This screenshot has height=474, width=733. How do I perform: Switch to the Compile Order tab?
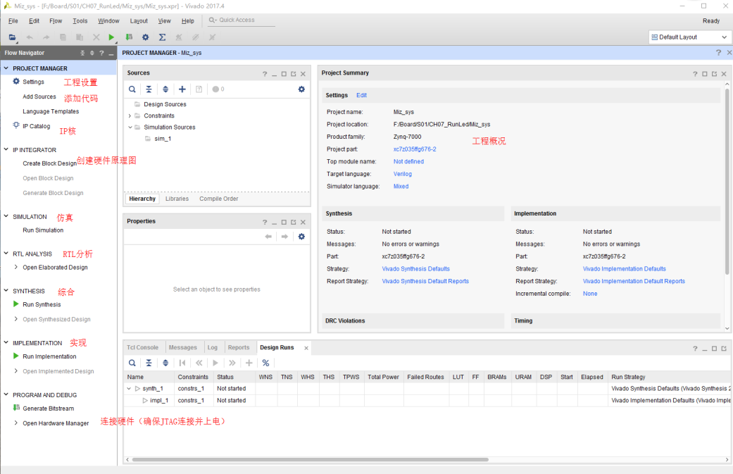point(218,199)
